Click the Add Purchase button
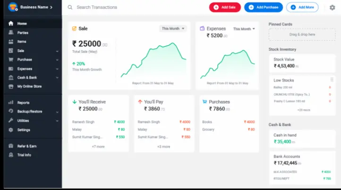Viewport: 341px width, 190px height. coord(264,8)
